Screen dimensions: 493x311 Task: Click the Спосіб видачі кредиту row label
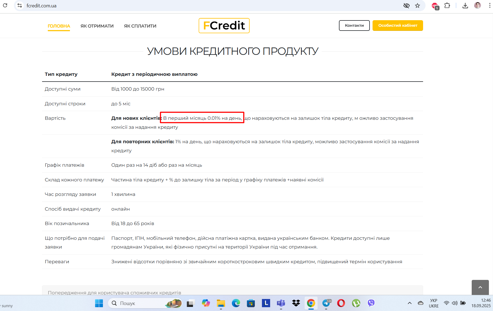coord(73,209)
